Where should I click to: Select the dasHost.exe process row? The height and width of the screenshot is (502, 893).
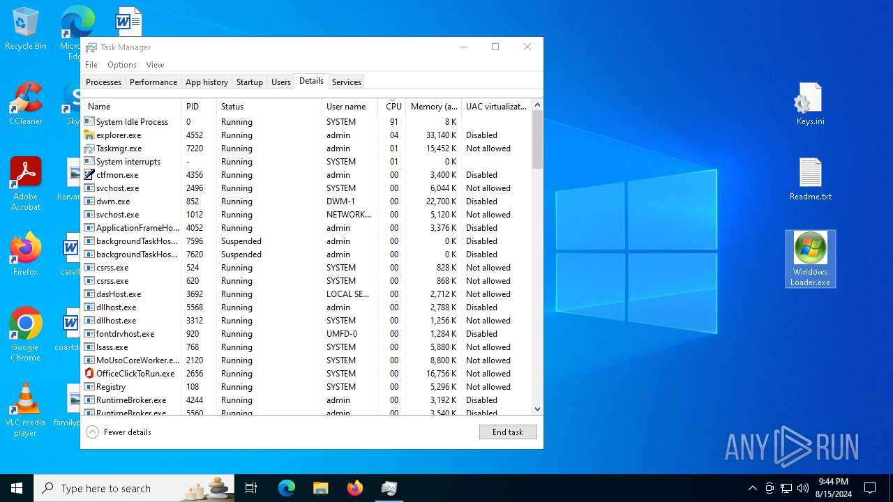click(x=307, y=294)
